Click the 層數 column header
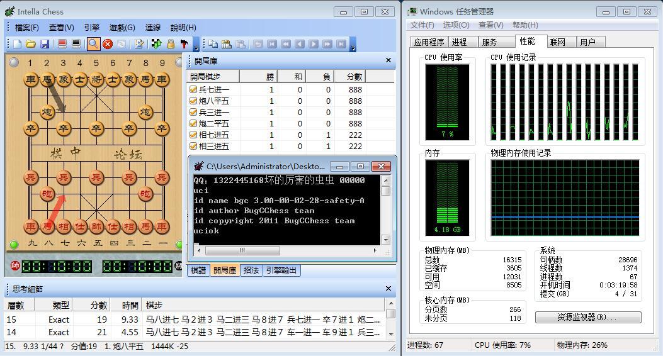663x356 pixels. coord(19,305)
